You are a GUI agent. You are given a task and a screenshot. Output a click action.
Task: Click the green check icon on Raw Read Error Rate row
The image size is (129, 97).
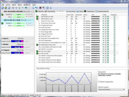37,17
